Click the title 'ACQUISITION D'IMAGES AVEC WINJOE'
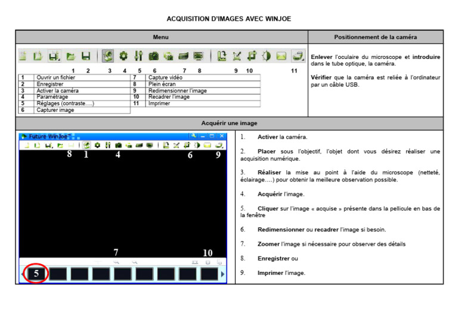Screen dimensions: 458x323 point(229,19)
